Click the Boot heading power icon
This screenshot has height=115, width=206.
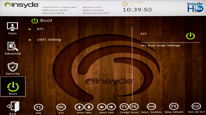[x=35, y=21]
